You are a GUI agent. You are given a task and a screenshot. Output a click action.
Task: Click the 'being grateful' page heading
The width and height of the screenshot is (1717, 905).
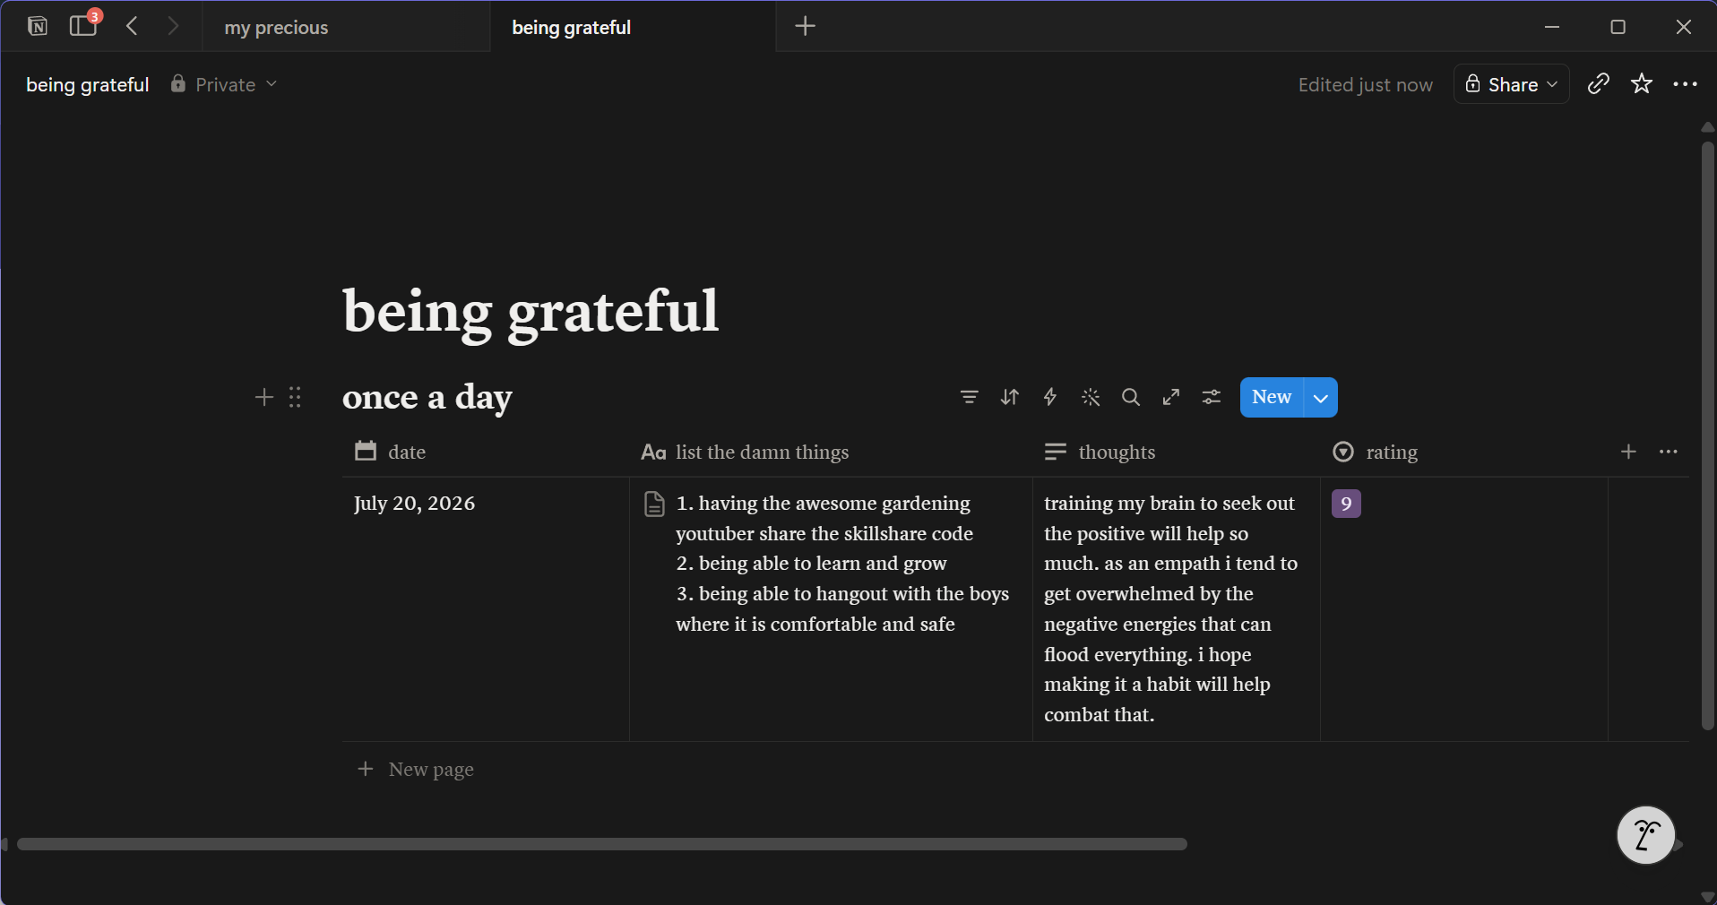(x=531, y=312)
